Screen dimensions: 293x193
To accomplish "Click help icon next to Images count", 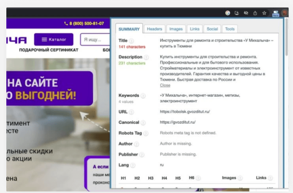I will tap(240, 178).
